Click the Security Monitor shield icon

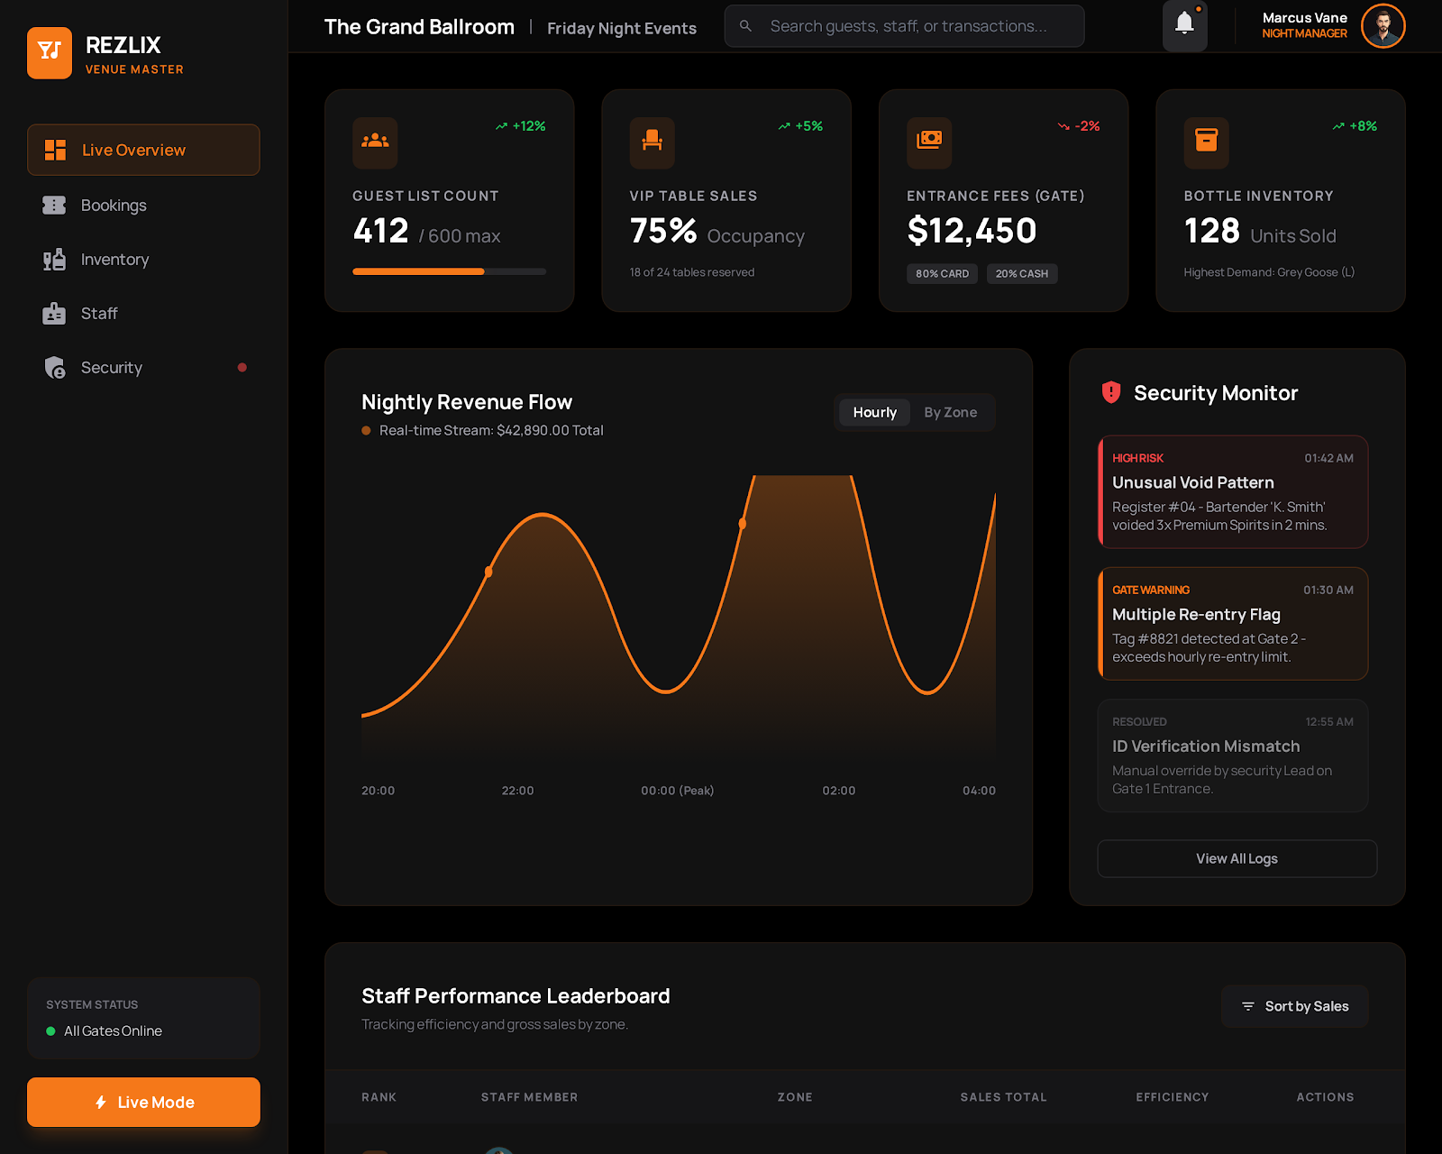click(1110, 392)
